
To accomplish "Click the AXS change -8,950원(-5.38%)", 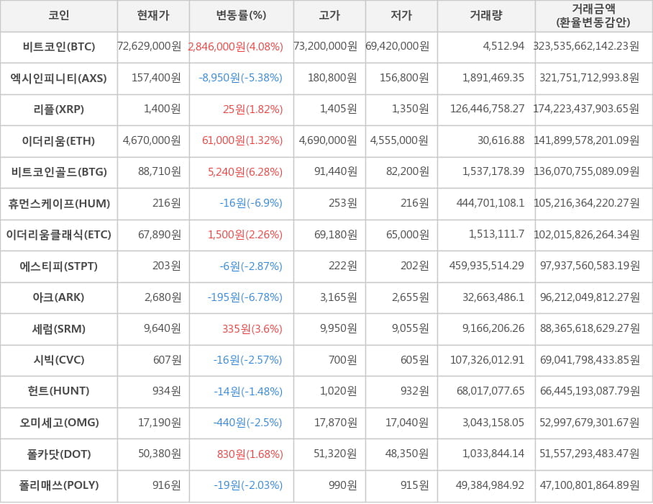I will tap(241, 78).
